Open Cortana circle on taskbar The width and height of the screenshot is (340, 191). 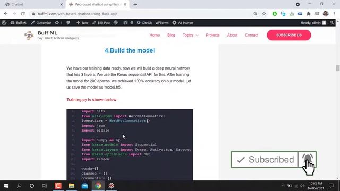point(32,186)
